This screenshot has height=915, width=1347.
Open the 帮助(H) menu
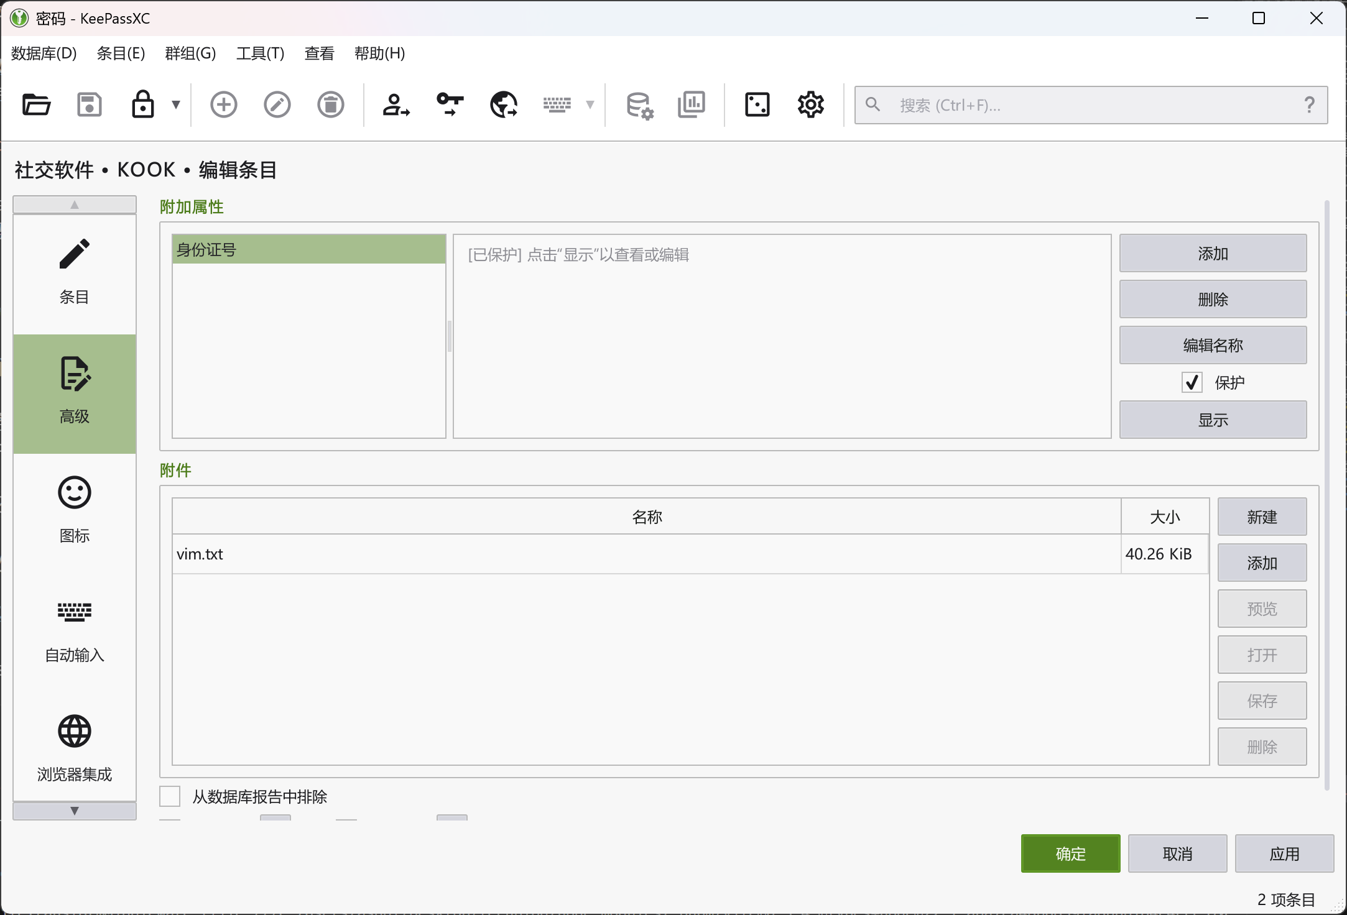point(380,53)
